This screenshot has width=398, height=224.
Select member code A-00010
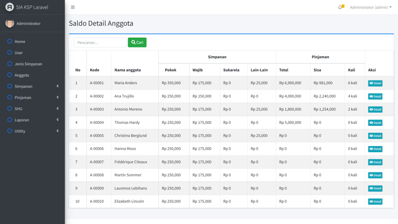(x=97, y=201)
